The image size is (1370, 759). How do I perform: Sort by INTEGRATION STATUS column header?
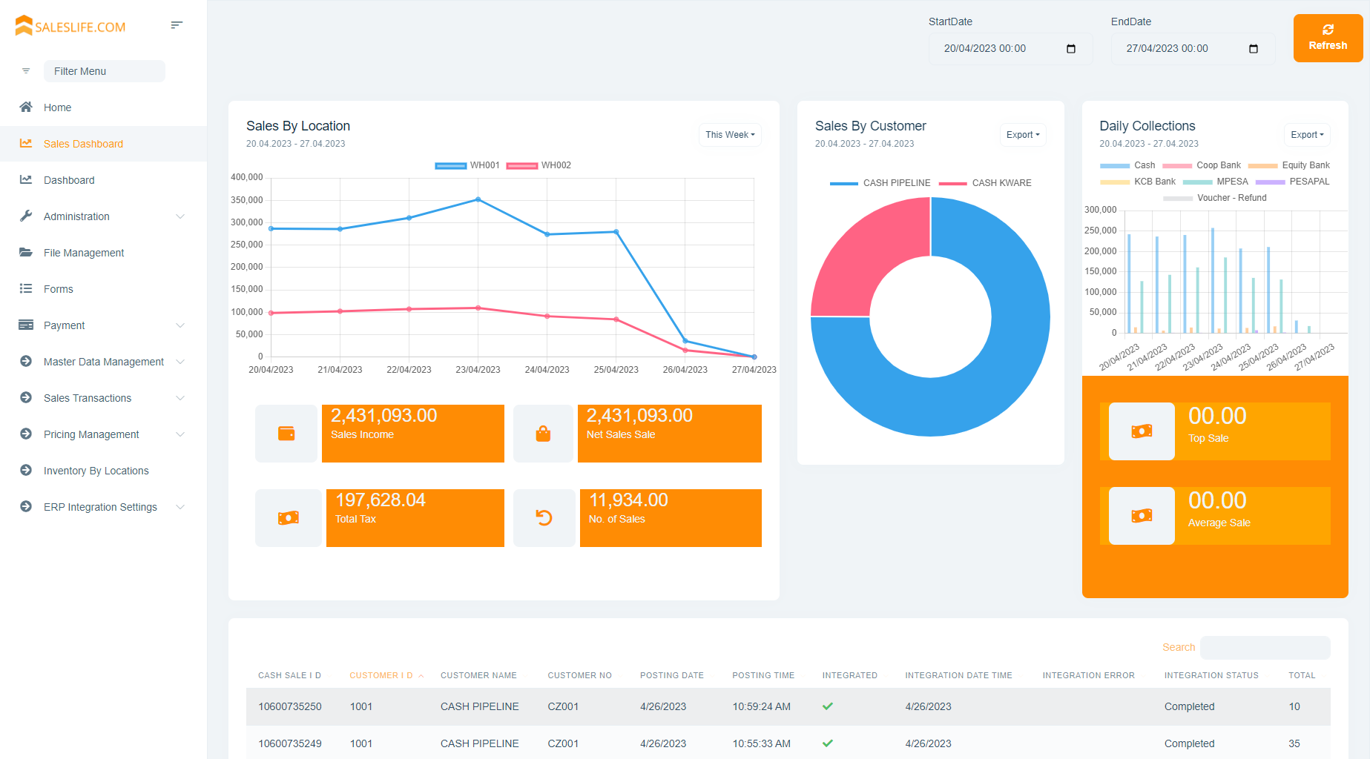click(x=1211, y=675)
